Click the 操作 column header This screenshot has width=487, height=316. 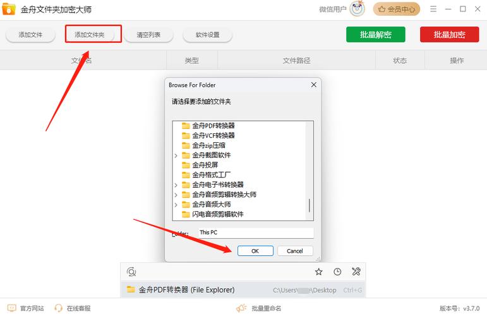pyautogui.click(x=457, y=60)
